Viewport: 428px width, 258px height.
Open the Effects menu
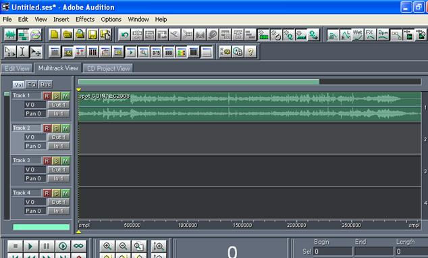85,20
